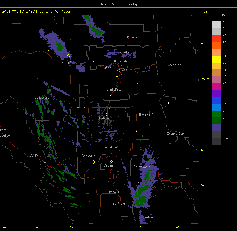Viewport: 237px width, 231px height.
Task: Click the yellow marker near RockyMH
Action: click(69, 56)
